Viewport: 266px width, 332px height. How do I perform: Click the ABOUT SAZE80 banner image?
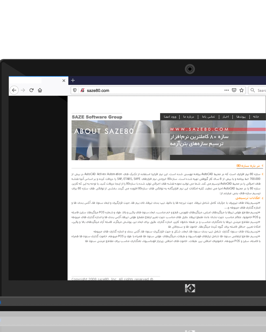point(116,140)
